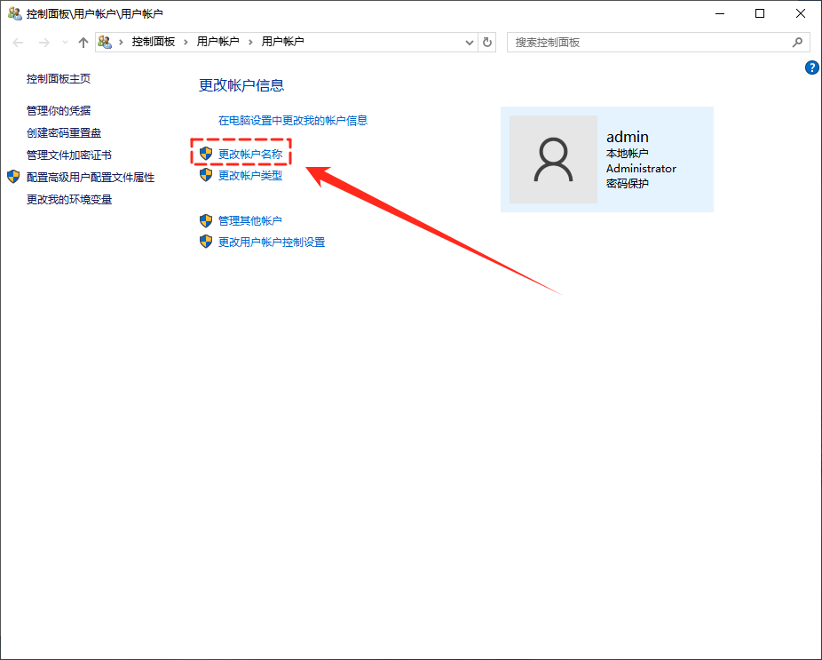This screenshot has height=660, width=822.
Task: Click inside the 搜索控制面板 search field
Action: (648, 42)
